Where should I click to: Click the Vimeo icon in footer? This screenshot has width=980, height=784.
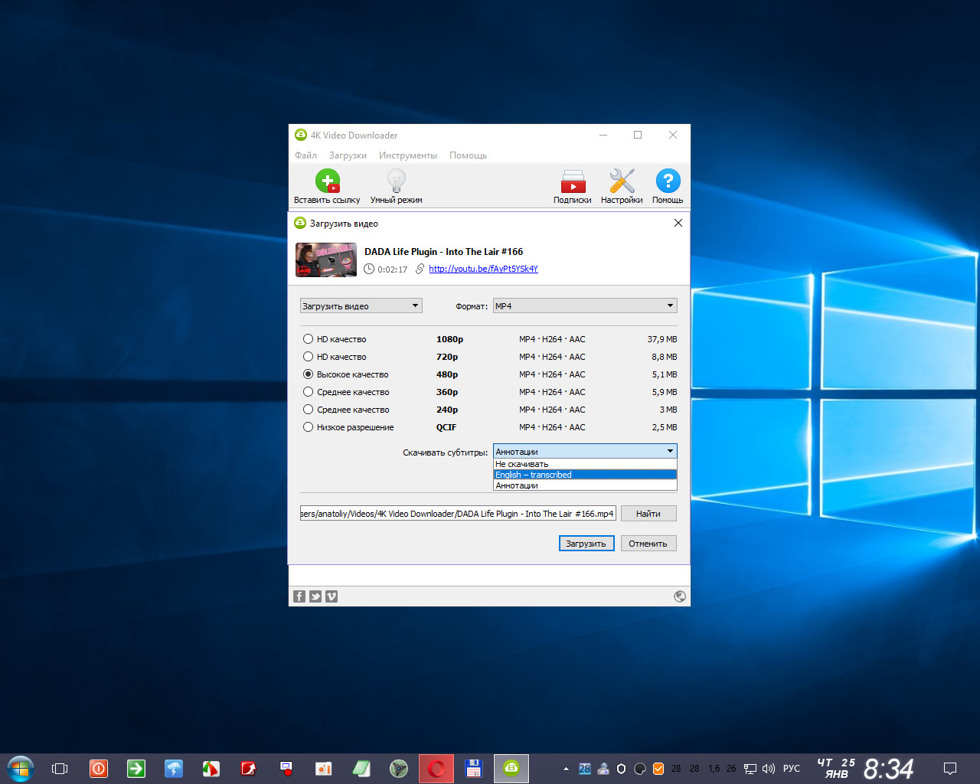[x=332, y=596]
